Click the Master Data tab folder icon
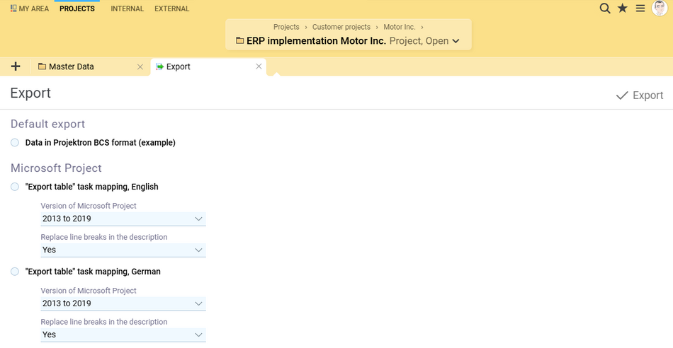The width and height of the screenshot is (673, 348). (x=42, y=66)
